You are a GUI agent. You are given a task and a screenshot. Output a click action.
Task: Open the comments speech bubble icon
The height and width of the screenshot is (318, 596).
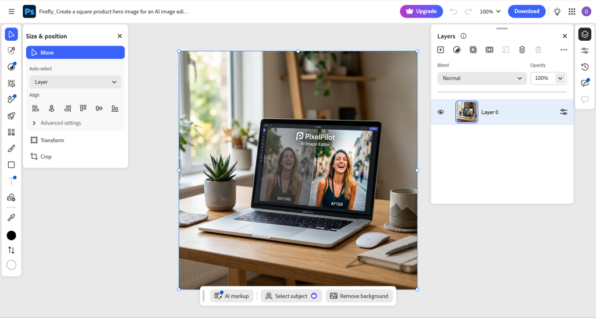point(585,100)
